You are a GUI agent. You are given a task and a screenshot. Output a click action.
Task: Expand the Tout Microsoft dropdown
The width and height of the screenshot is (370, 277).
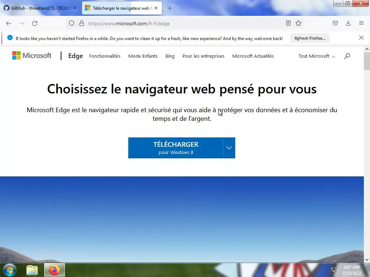(317, 56)
